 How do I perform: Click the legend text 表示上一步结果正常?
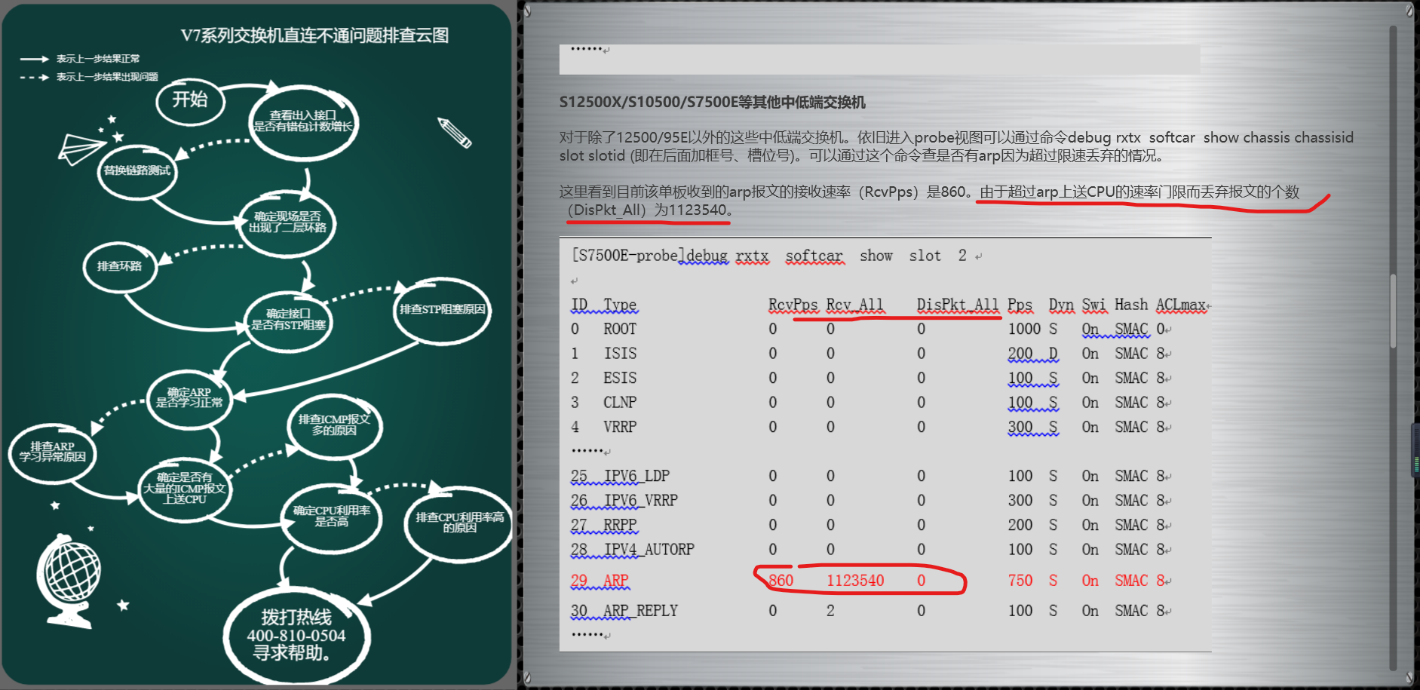(98, 59)
